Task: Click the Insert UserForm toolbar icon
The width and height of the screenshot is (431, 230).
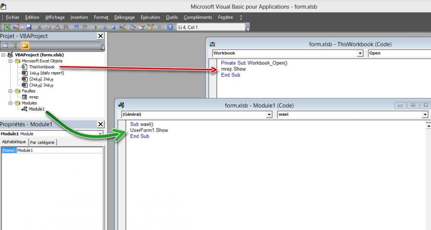Action: pyautogui.click(x=16, y=27)
